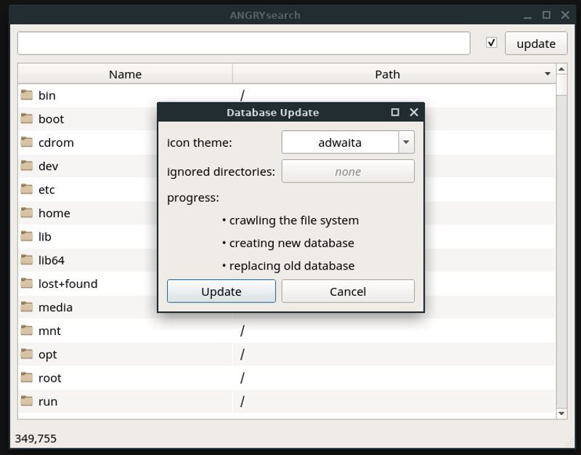The height and width of the screenshot is (455, 581).
Task: Cancel the Database Update dialog
Action: pos(348,291)
